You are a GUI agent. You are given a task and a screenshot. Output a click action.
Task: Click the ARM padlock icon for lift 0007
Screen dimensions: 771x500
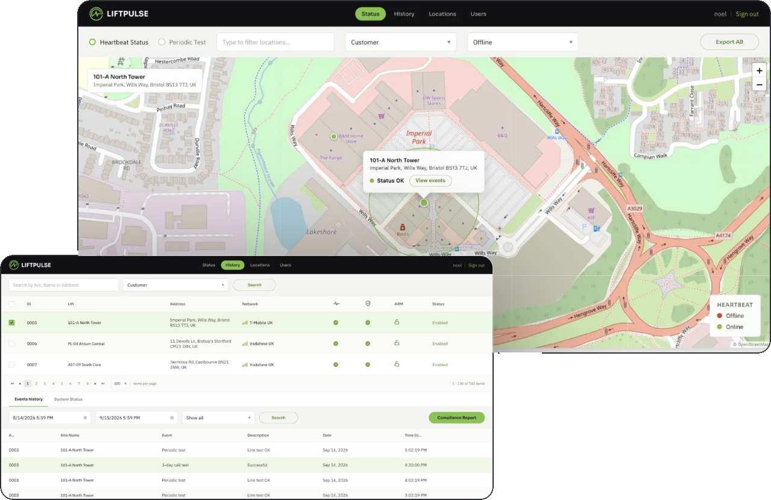click(397, 364)
